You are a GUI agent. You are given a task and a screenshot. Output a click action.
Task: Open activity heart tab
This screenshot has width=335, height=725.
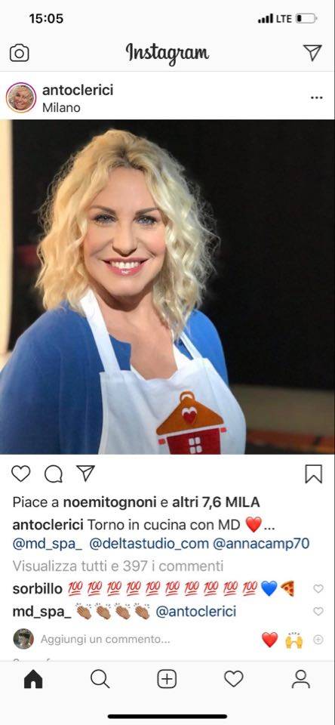pos(233,679)
